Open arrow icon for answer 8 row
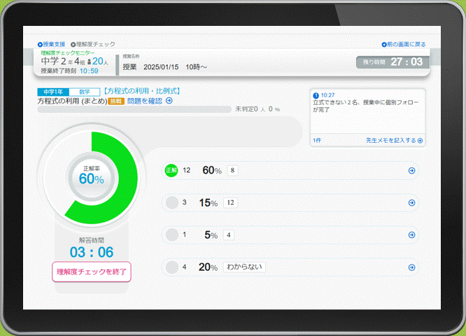466x336 pixels. pos(411,171)
